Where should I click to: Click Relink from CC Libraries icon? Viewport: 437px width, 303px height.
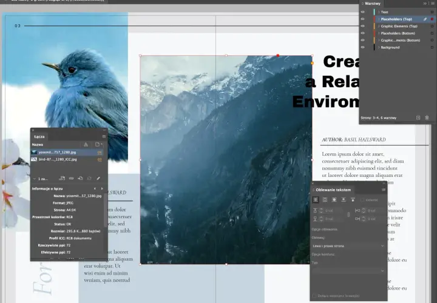pyautogui.click(x=62, y=178)
